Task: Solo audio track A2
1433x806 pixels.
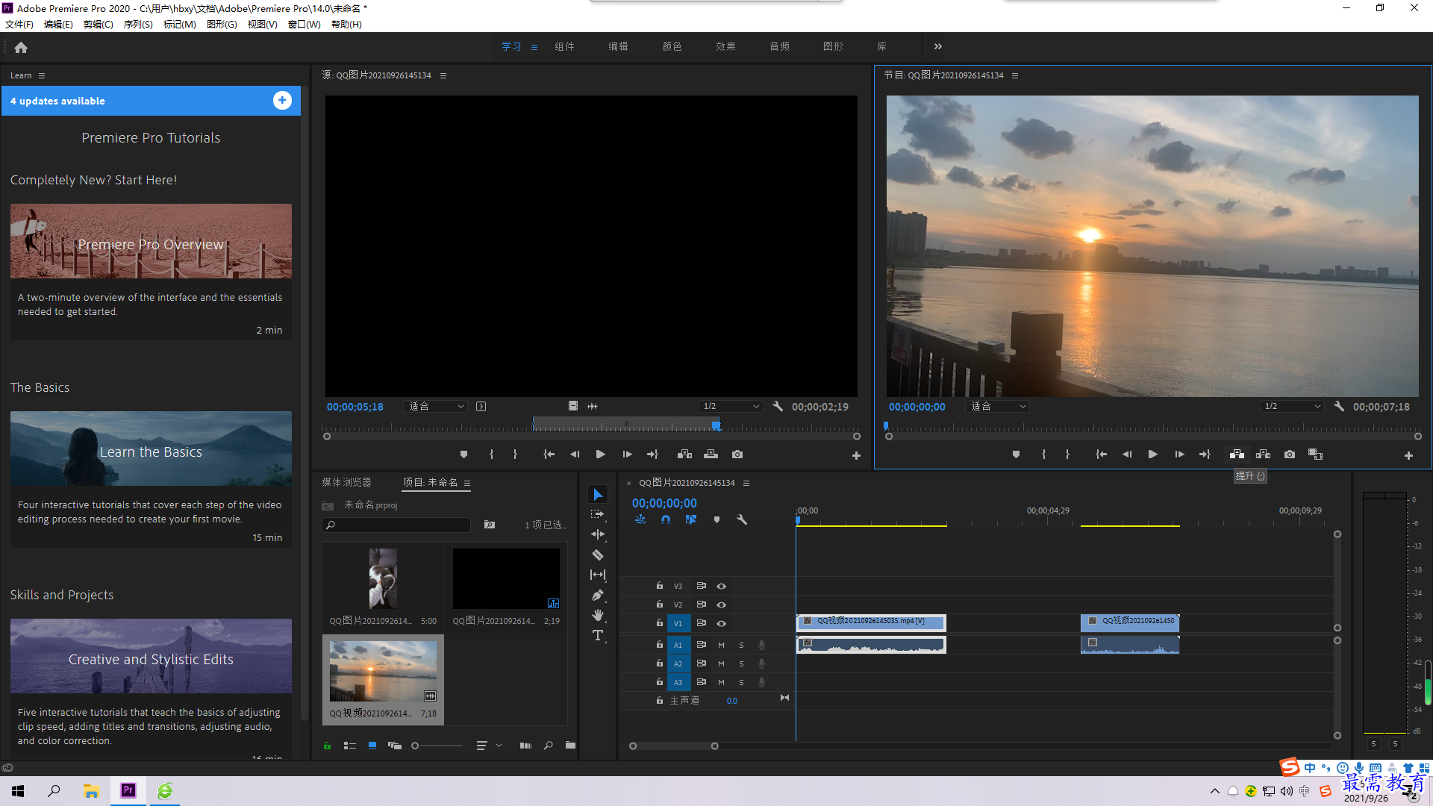Action: coord(741,663)
